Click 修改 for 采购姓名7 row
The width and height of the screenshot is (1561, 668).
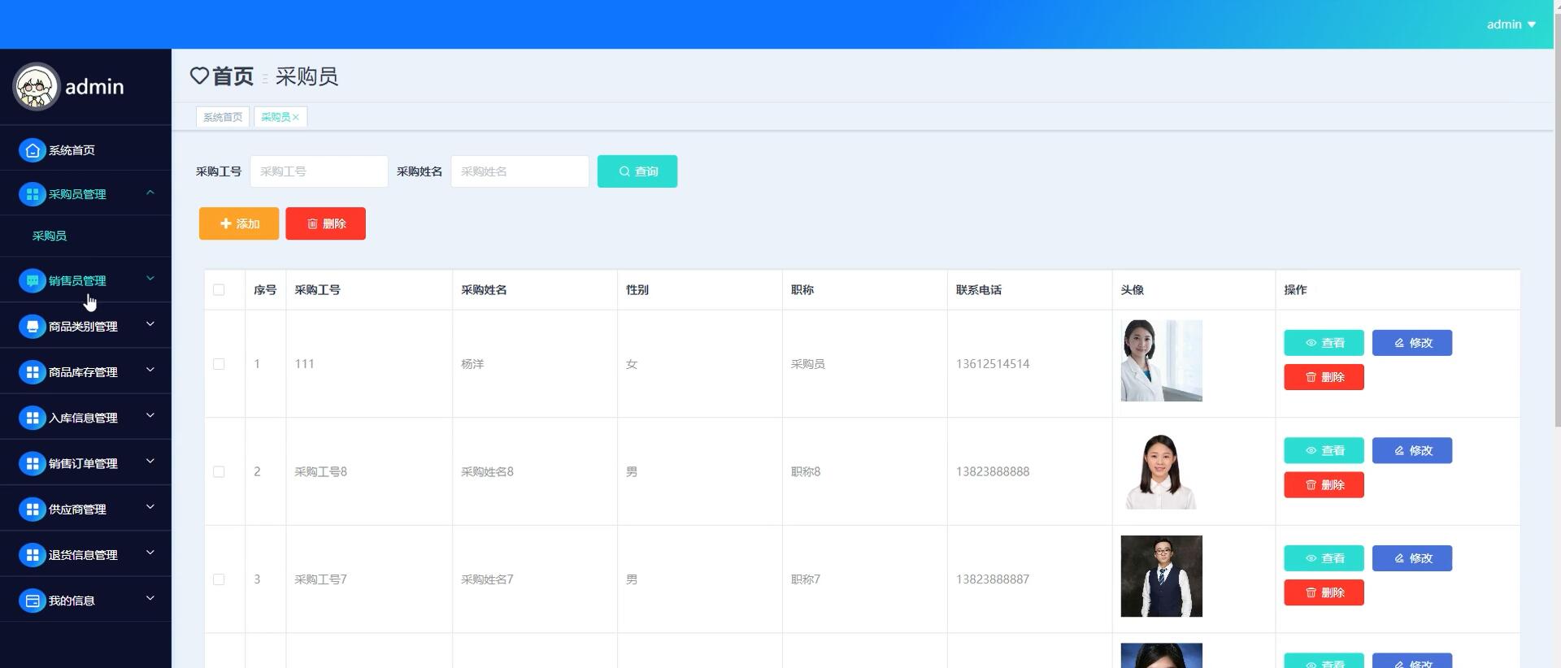point(1412,558)
